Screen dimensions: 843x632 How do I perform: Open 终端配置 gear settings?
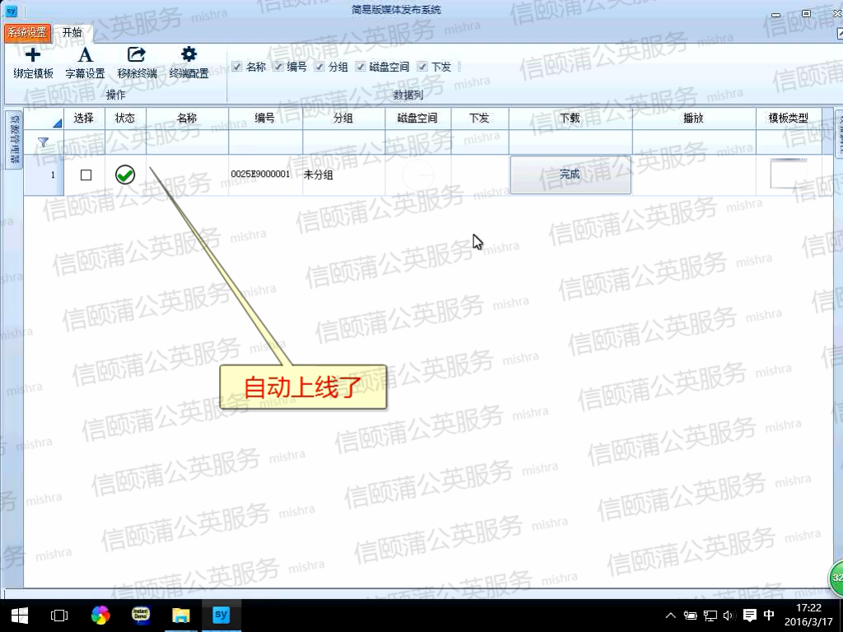(x=189, y=55)
